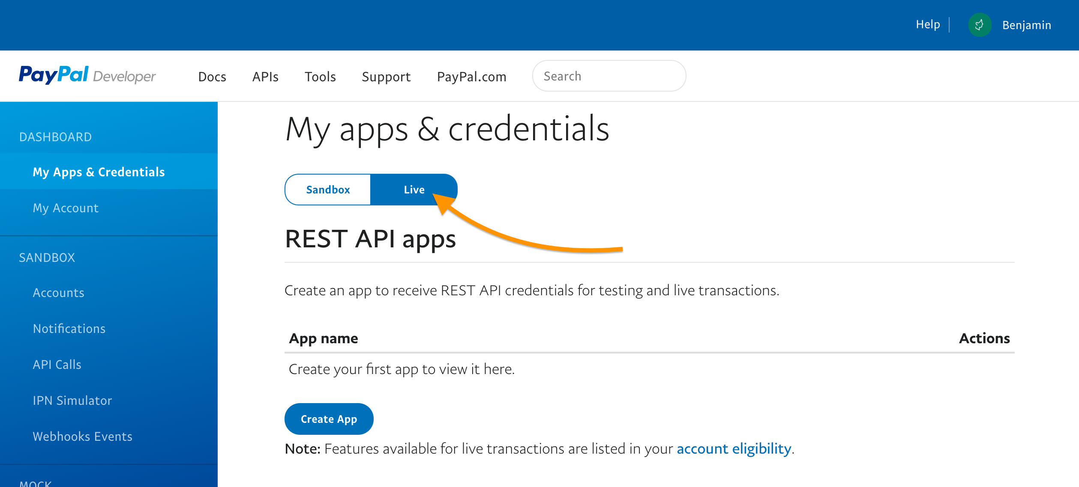1079x487 pixels.
Task: Open Sandbox Accounts in the sidebar
Action: (58, 293)
